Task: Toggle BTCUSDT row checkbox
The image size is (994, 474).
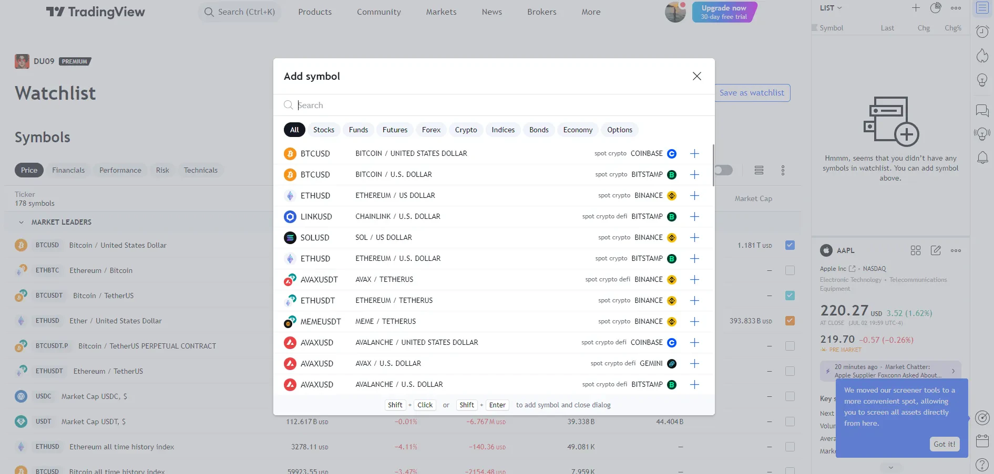Action: pos(790,296)
